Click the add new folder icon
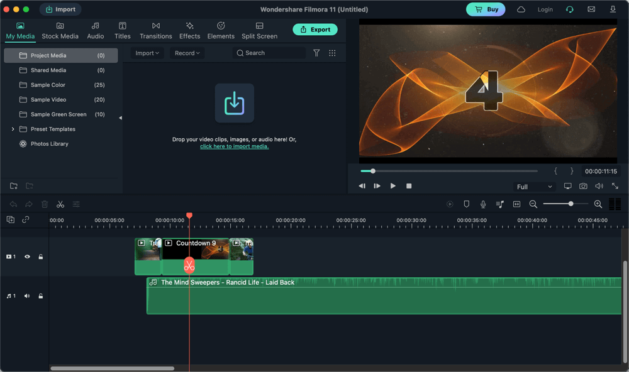 pyautogui.click(x=14, y=186)
